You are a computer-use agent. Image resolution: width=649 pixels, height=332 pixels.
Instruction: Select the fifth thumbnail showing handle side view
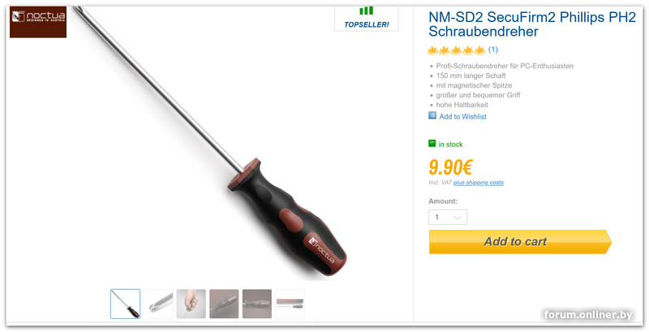257,304
